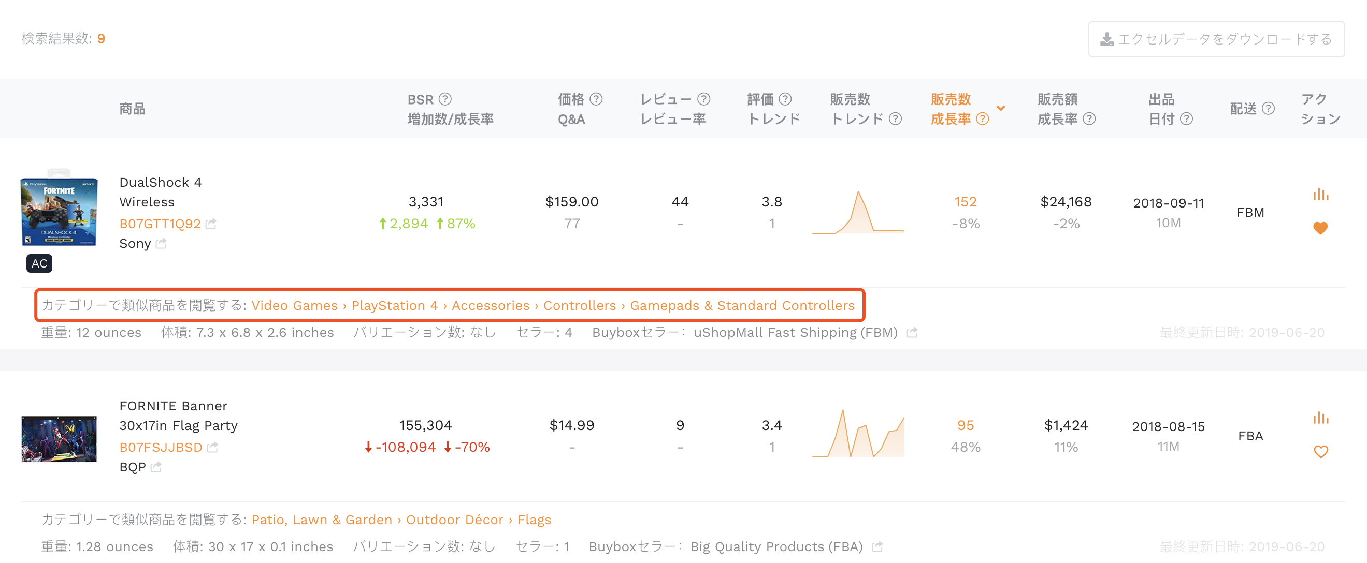Open external link icon next to Sony
The image size is (1367, 563).
tap(161, 243)
